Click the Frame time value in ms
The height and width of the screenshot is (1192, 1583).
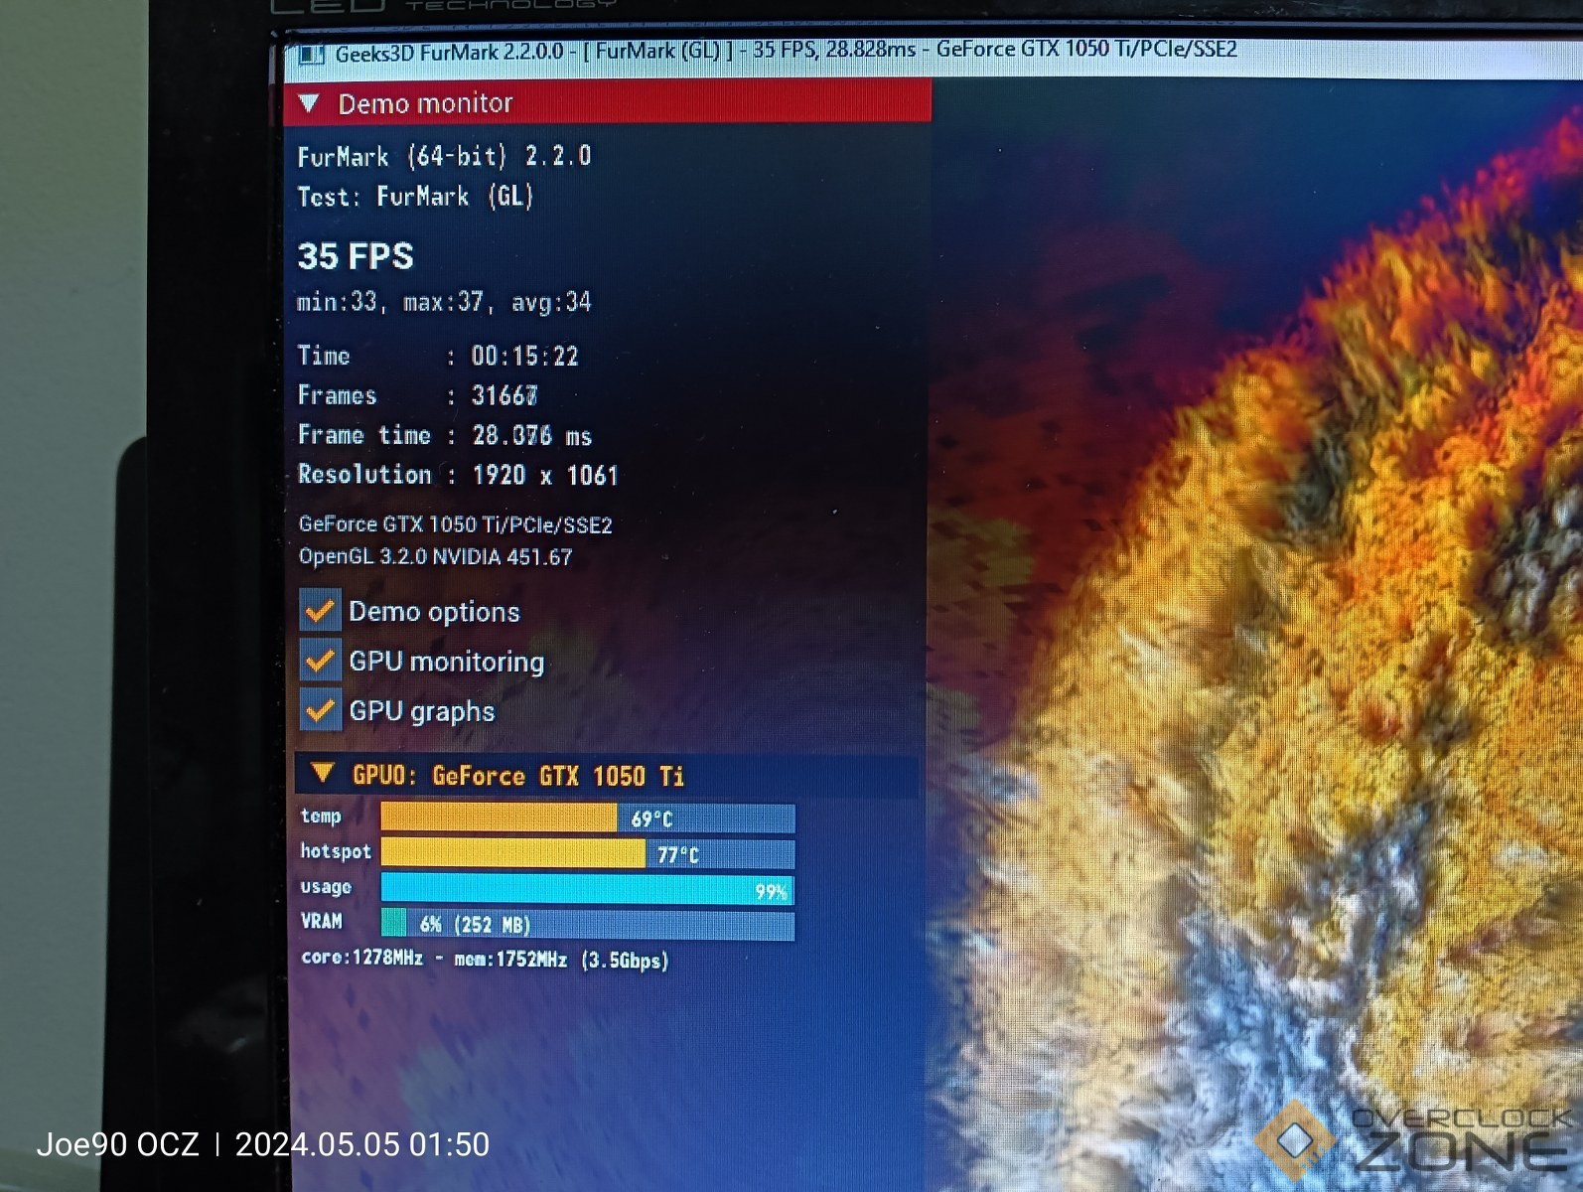click(531, 435)
